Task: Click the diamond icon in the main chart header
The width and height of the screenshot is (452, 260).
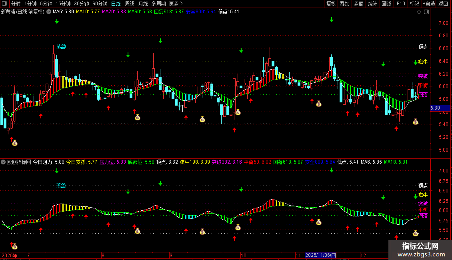Action: (419, 12)
